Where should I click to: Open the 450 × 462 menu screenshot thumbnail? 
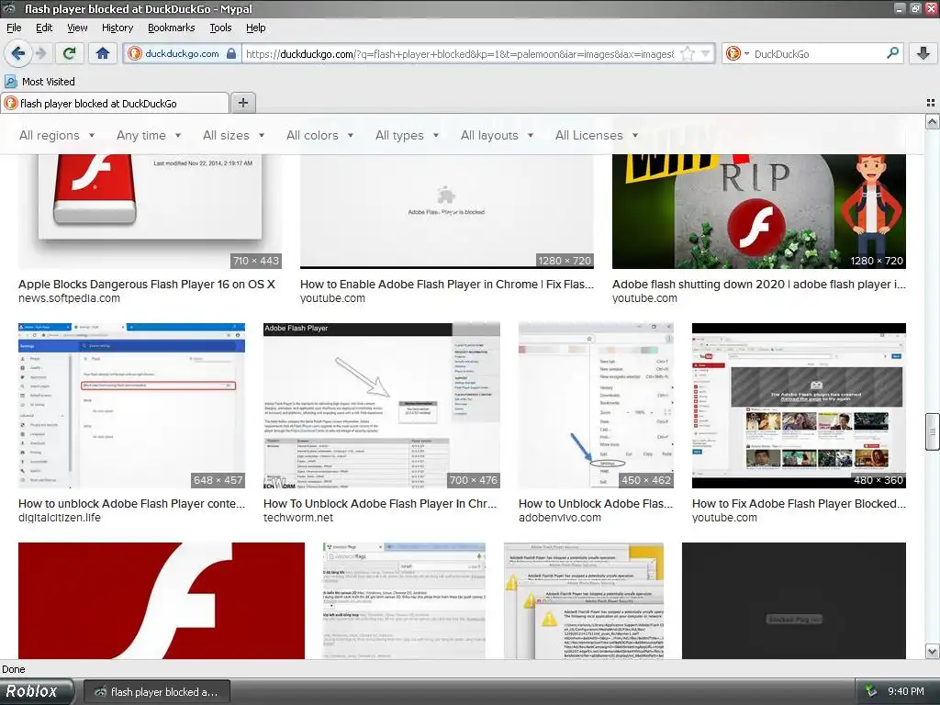tap(596, 406)
